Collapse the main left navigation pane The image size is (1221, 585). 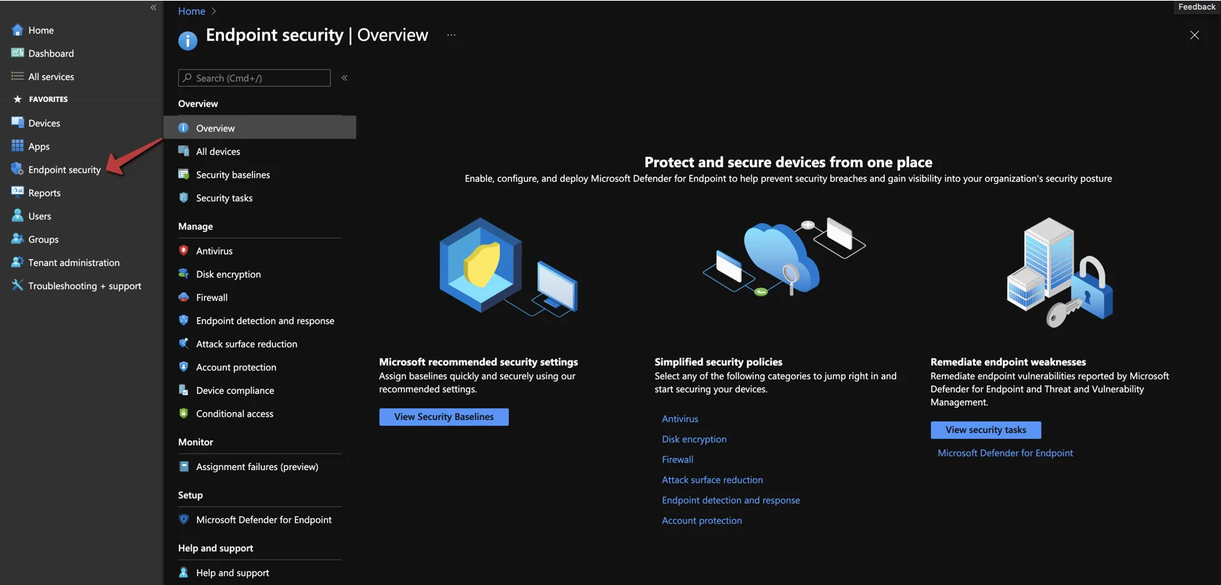point(153,7)
